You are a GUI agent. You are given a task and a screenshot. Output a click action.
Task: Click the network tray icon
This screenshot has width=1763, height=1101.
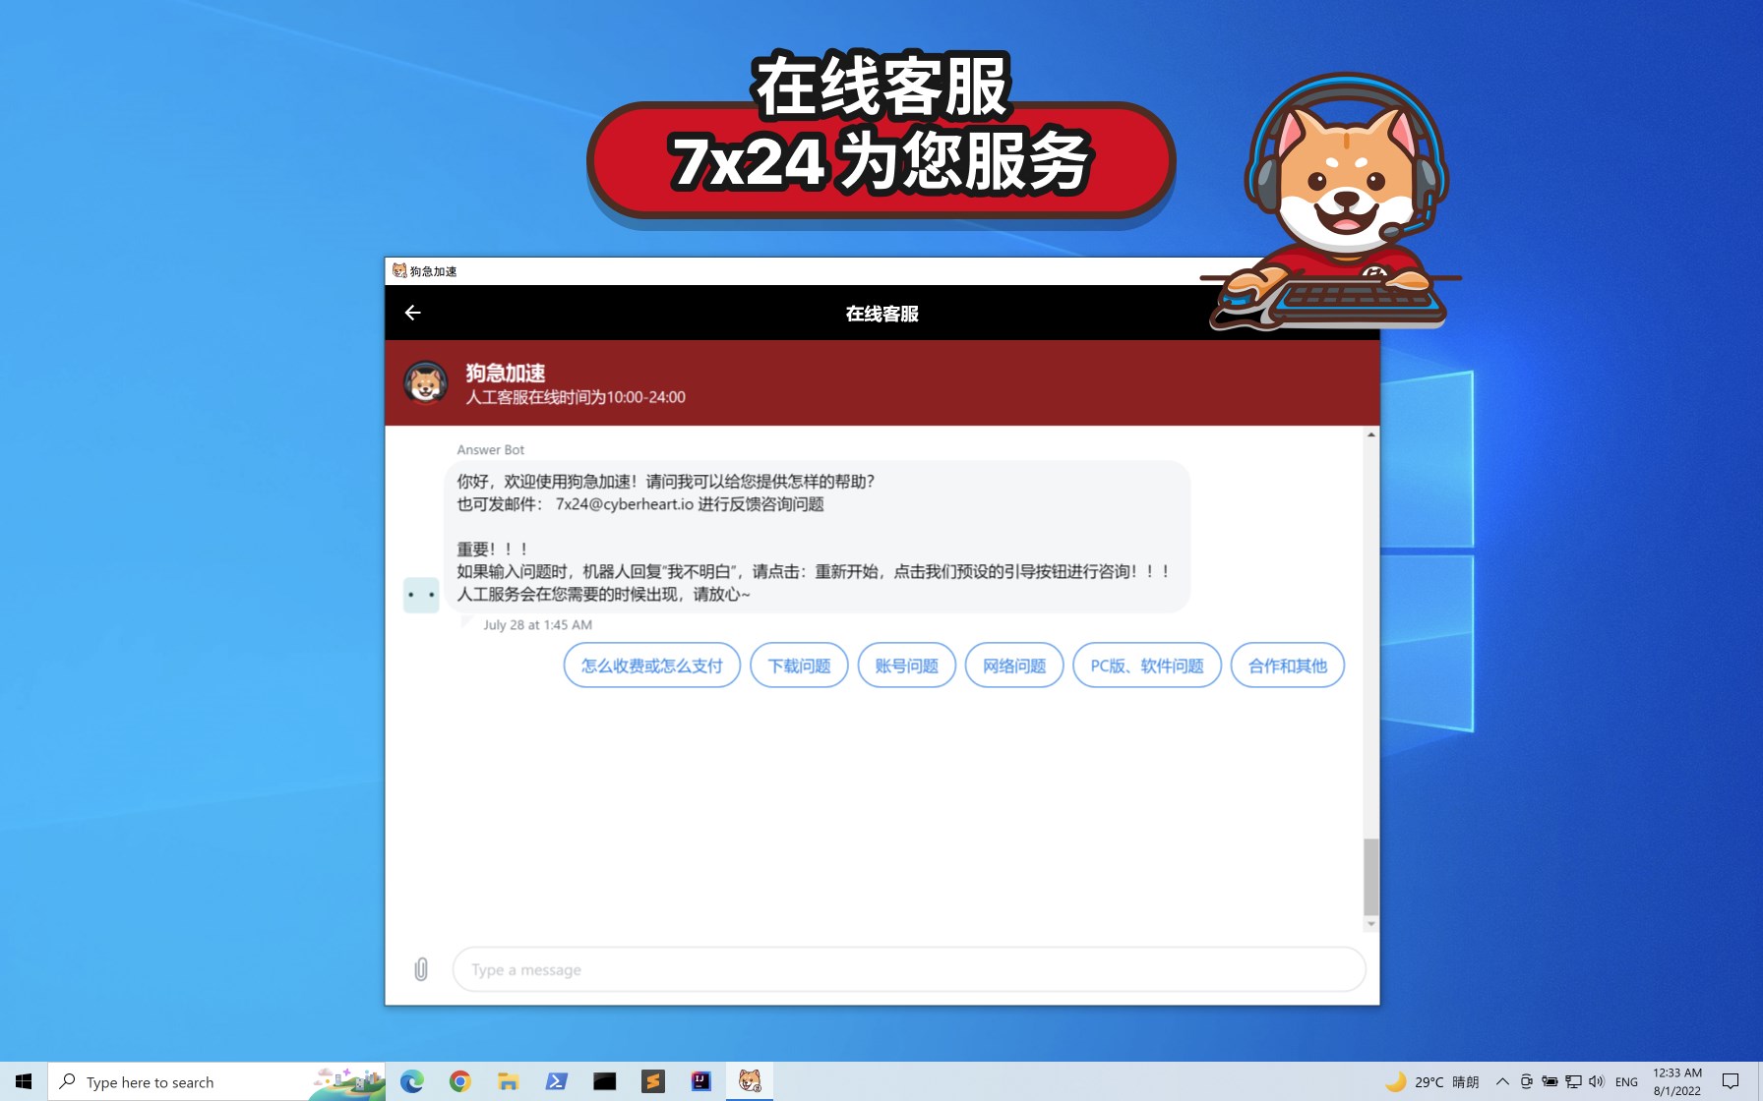click(1573, 1081)
